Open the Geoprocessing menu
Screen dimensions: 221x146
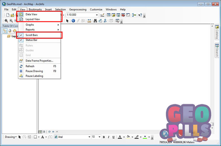pyautogui.click(x=78, y=9)
